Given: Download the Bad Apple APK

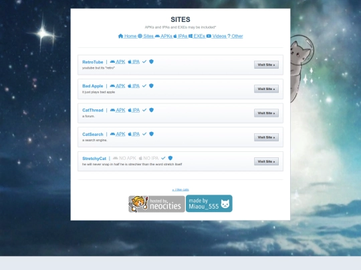Looking at the screenshot, I should 118,86.
